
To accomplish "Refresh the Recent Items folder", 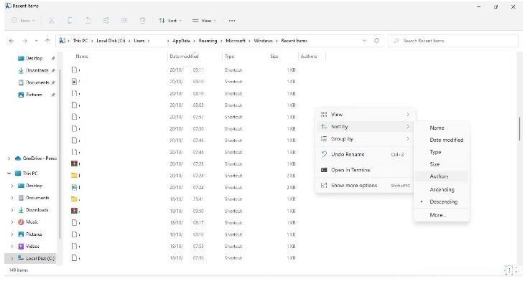I will click(x=376, y=41).
